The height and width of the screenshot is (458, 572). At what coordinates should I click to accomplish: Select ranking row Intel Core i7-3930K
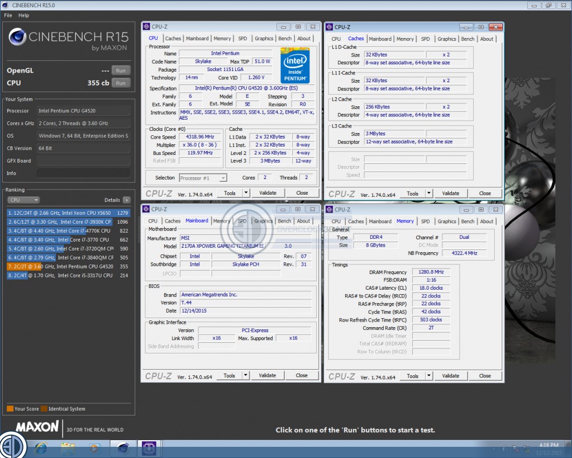point(68,221)
